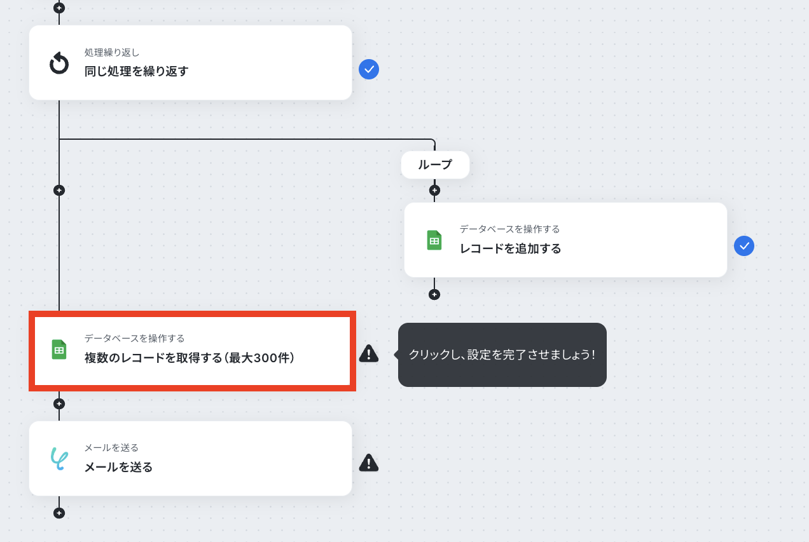Click the Google Sheets icon in 複数のレコードを取得する
This screenshot has width=809, height=542.
(59, 349)
